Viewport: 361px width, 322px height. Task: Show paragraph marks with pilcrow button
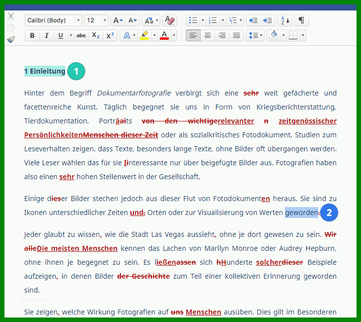tap(301, 20)
